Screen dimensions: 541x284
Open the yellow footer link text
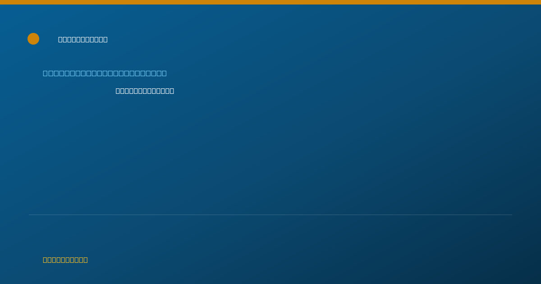[65, 260]
